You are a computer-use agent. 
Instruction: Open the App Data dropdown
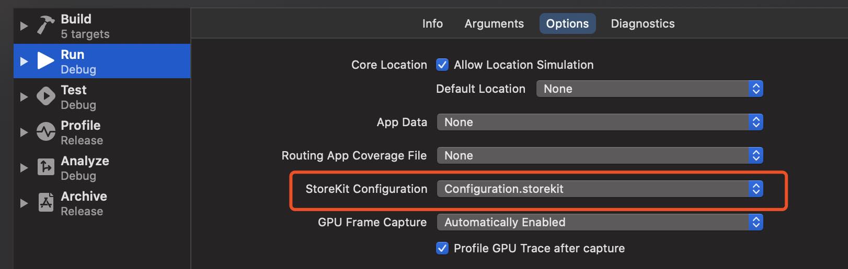pyautogui.click(x=600, y=122)
